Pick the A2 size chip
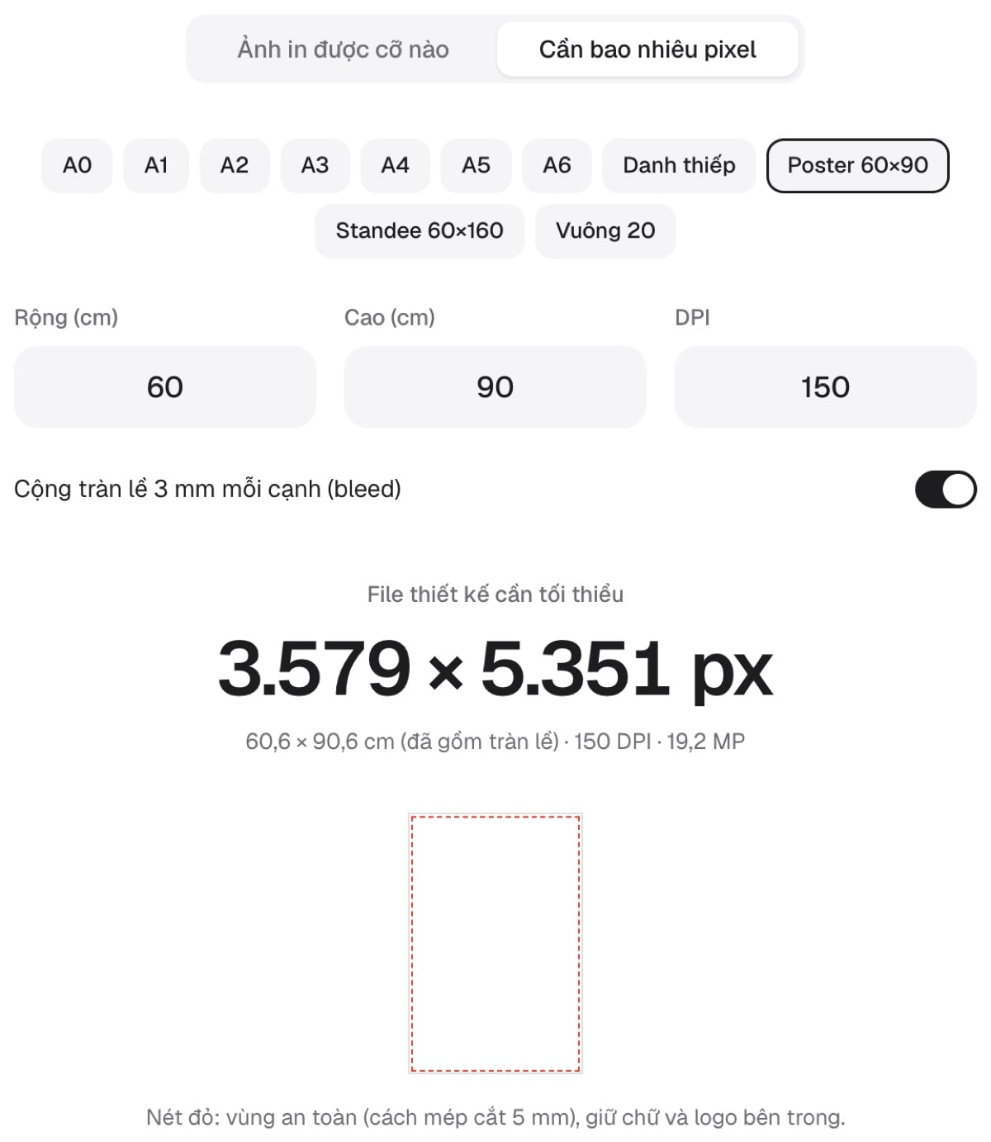991x1142 pixels. coord(235,165)
